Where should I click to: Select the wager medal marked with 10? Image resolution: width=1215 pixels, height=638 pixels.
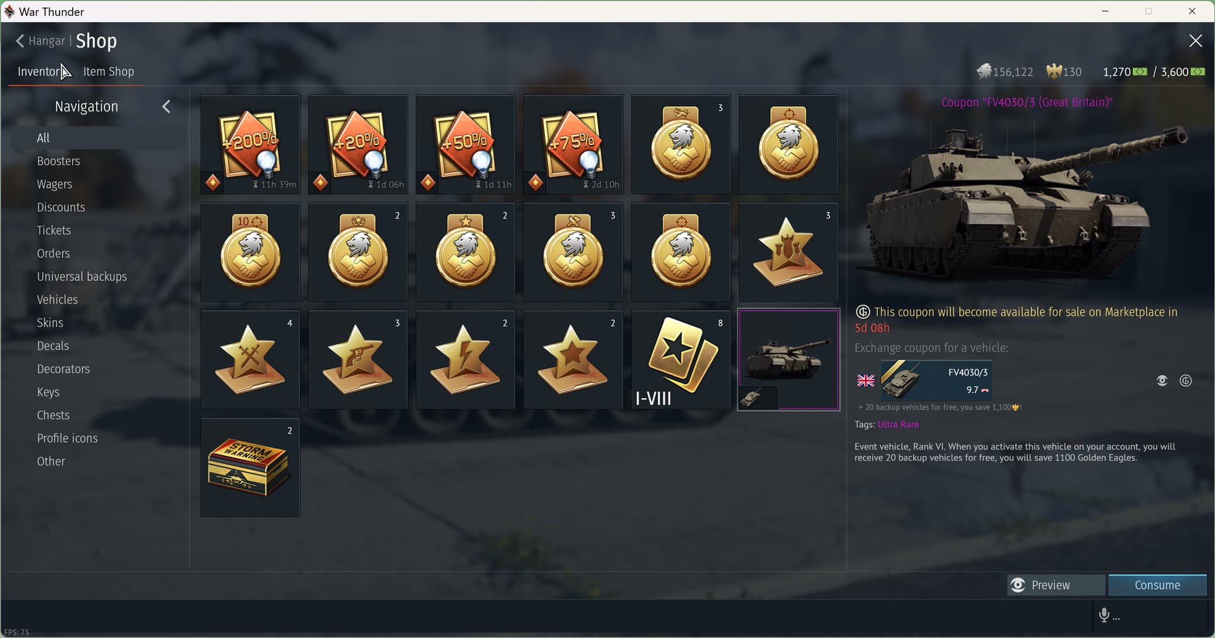(x=251, y=252)
